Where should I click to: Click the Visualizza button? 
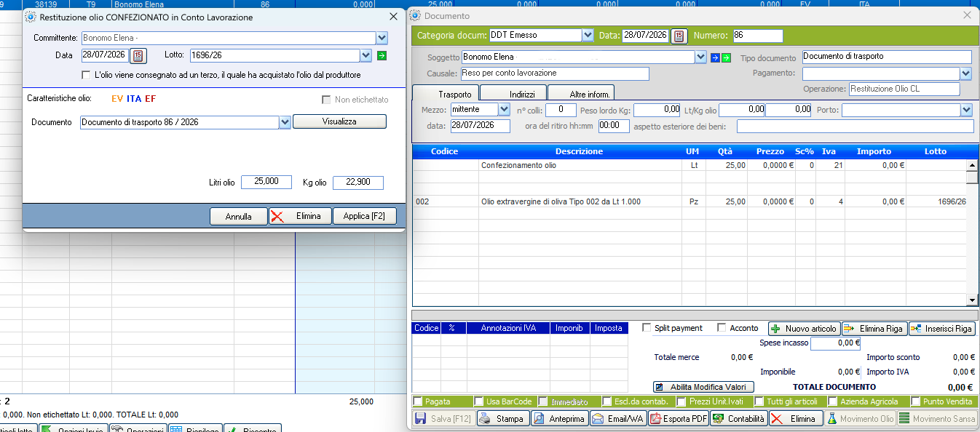[x=339, y=121]
